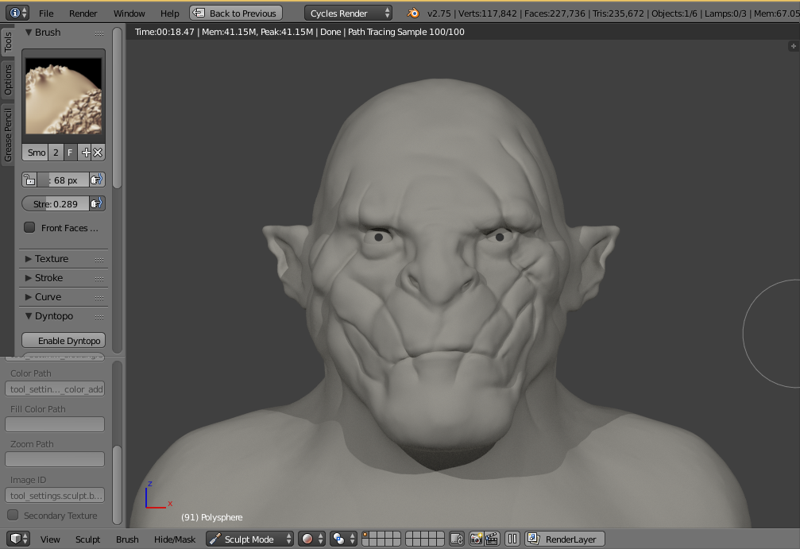
Task: Open the Render menu
Action: 83,14
